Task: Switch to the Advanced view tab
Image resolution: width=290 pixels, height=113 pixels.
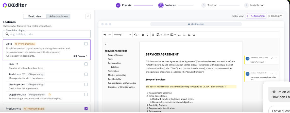Action: (58, 16)
